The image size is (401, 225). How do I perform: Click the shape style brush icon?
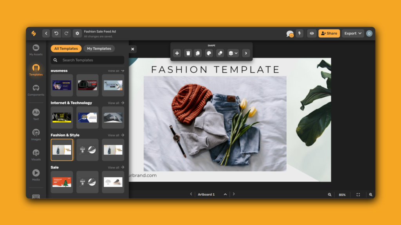(x=220, y=53)
